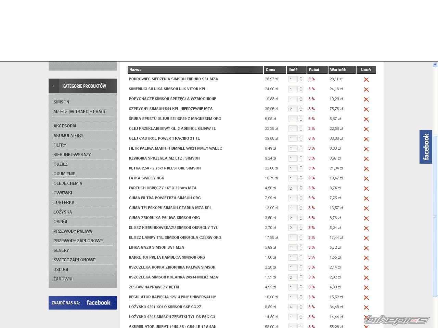The height and width of the screenshot is (328, 438).
Task: Remove ŁOŻYSKO 6201 KOŁO SIMSON item
Action: 366,307
